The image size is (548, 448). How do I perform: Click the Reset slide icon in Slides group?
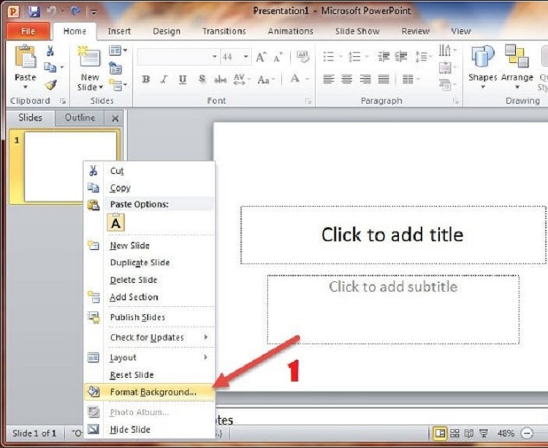(x=115, y=68)
